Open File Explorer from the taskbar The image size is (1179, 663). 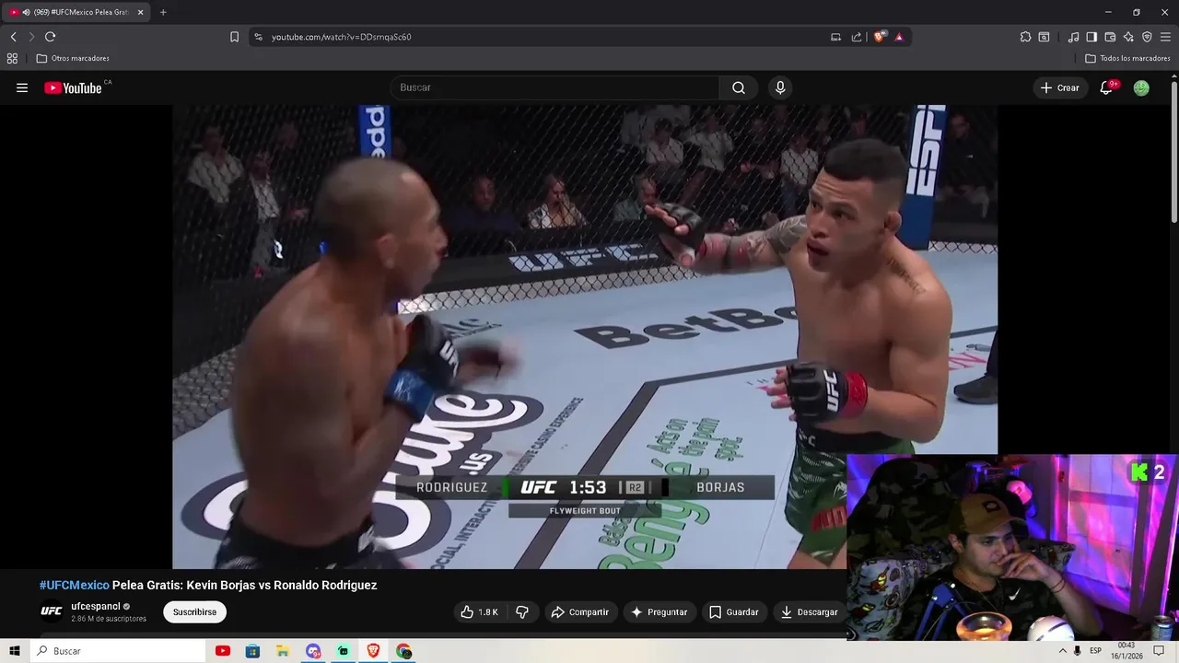pyautogui.click(x=283, y=651)
